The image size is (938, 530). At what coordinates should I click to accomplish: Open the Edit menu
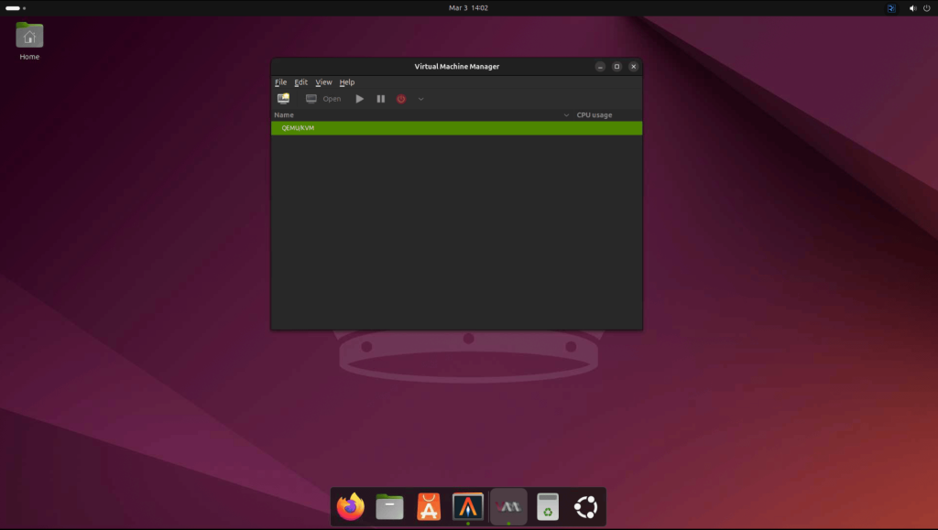[300, 82]
